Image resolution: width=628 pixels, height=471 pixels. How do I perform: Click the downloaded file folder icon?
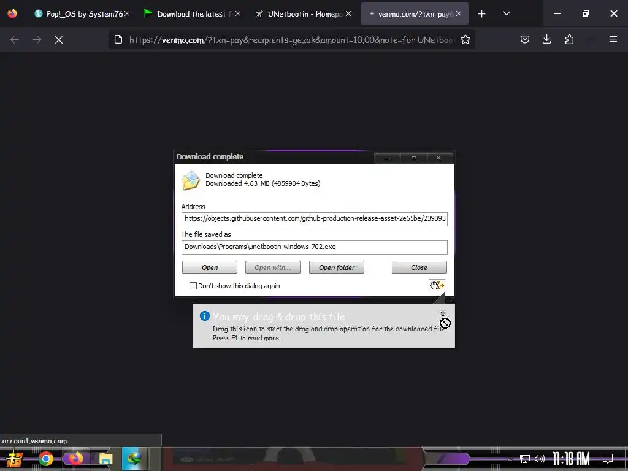[191, 180]
